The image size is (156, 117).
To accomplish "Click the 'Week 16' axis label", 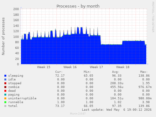I will coord(70,67).
